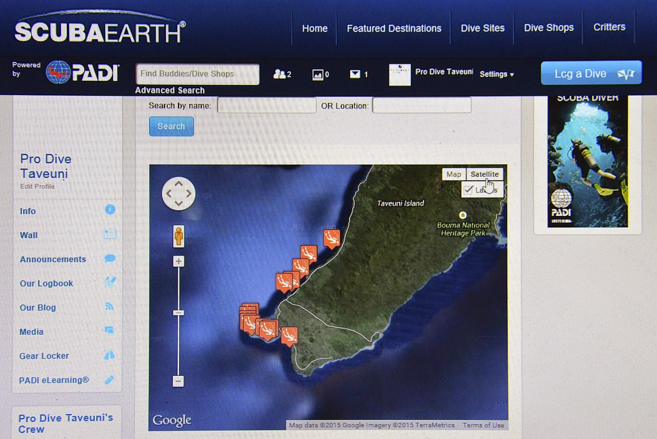Select the Street View pegman icon
The image size is (657, 439).
(x=179, y=236)
